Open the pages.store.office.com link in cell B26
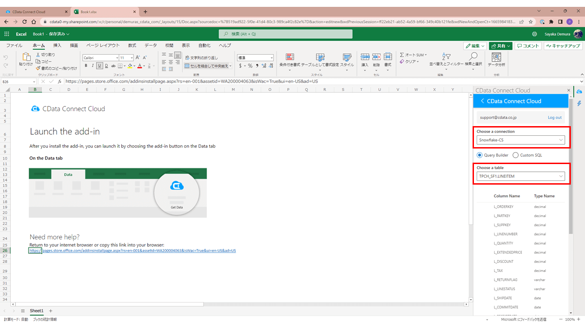Screen dimensions: 585x329 point(133,250)
